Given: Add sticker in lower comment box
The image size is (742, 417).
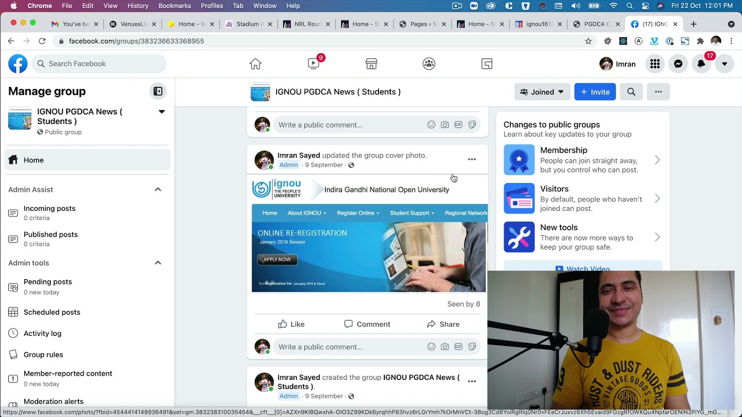Looking at the screenshot, I should click(x=472, y=347).
